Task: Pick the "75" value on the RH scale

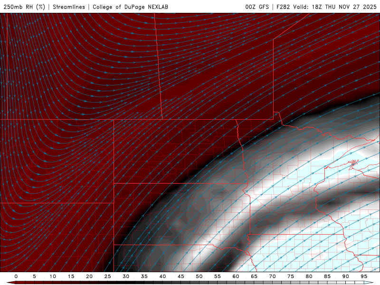Action: tap(291, 276)
